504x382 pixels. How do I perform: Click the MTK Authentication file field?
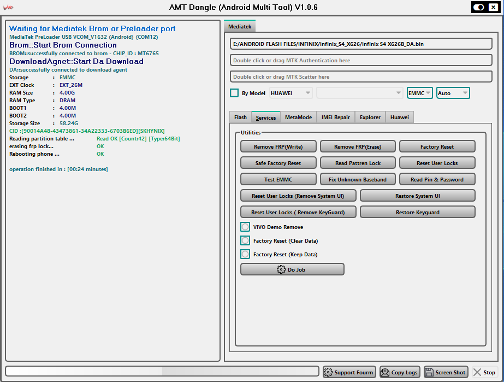[x=361, y=60]
